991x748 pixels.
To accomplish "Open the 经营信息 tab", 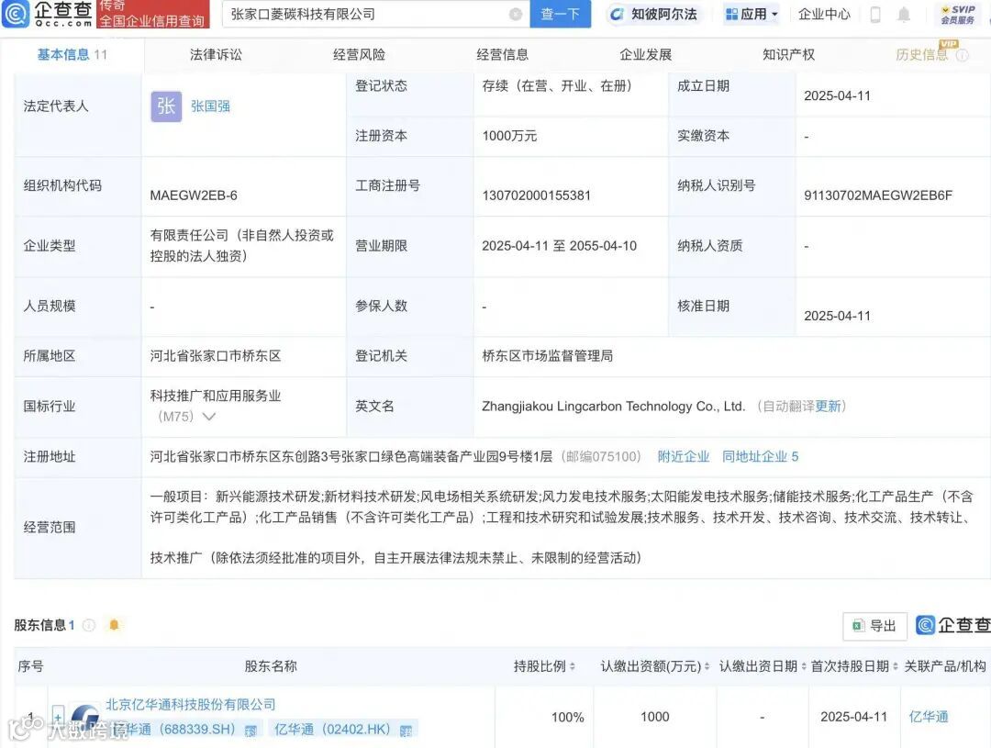I will coord(503,55).
